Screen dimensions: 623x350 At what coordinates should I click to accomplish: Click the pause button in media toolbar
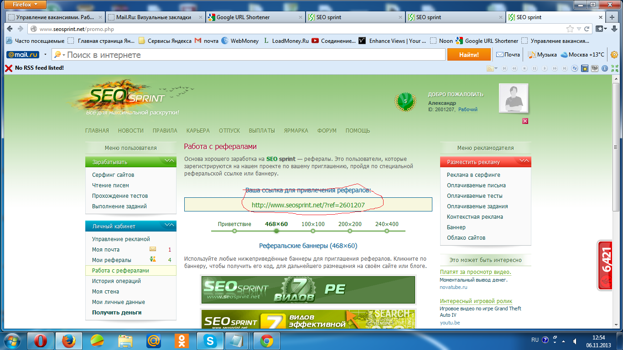tap(534, 68)
